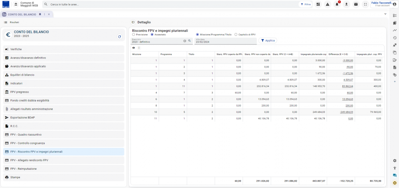Select the Assestato radio button
The height and width of the screenshot is (188, 399).
pos(152,35)
